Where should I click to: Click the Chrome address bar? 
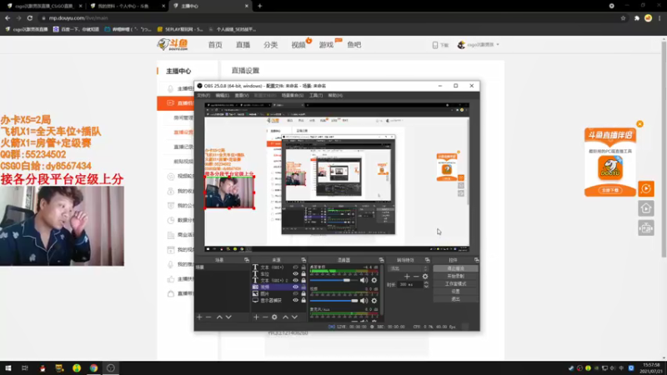click(x=332, y=18)
